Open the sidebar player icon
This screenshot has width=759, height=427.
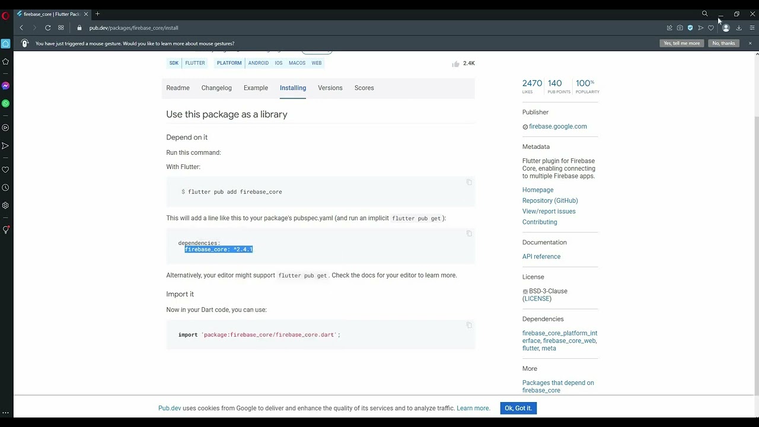click(x=5, y=128)
